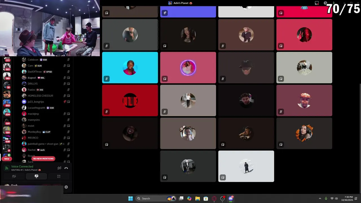Open the WAITING #1 / Adin's Planet link

coord(26,170)
